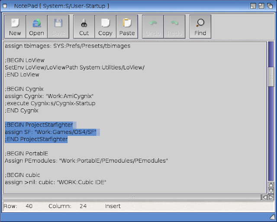Click the greyed-out Save floppy icon
This screenshot has width=277, height=222.
pyautogui.click(x=58, y=26)
